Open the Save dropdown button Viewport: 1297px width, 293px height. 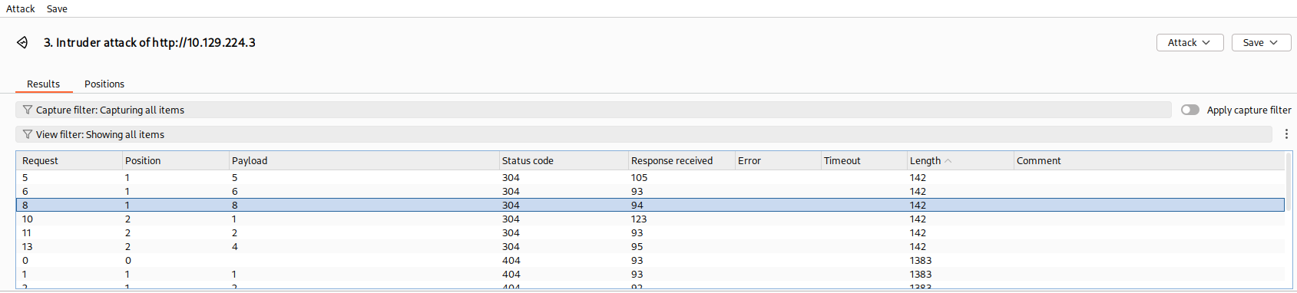1261,42
